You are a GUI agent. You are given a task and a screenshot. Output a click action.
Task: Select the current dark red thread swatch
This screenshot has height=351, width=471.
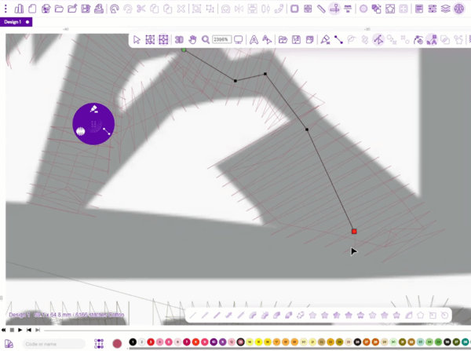117,343
